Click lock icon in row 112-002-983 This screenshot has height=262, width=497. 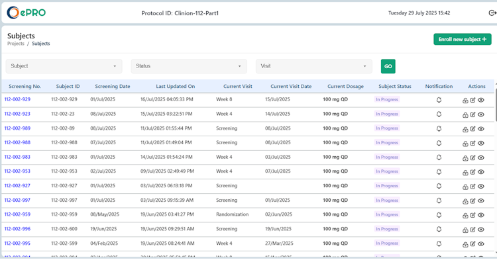pyautogui.click(x=465, y=158)
